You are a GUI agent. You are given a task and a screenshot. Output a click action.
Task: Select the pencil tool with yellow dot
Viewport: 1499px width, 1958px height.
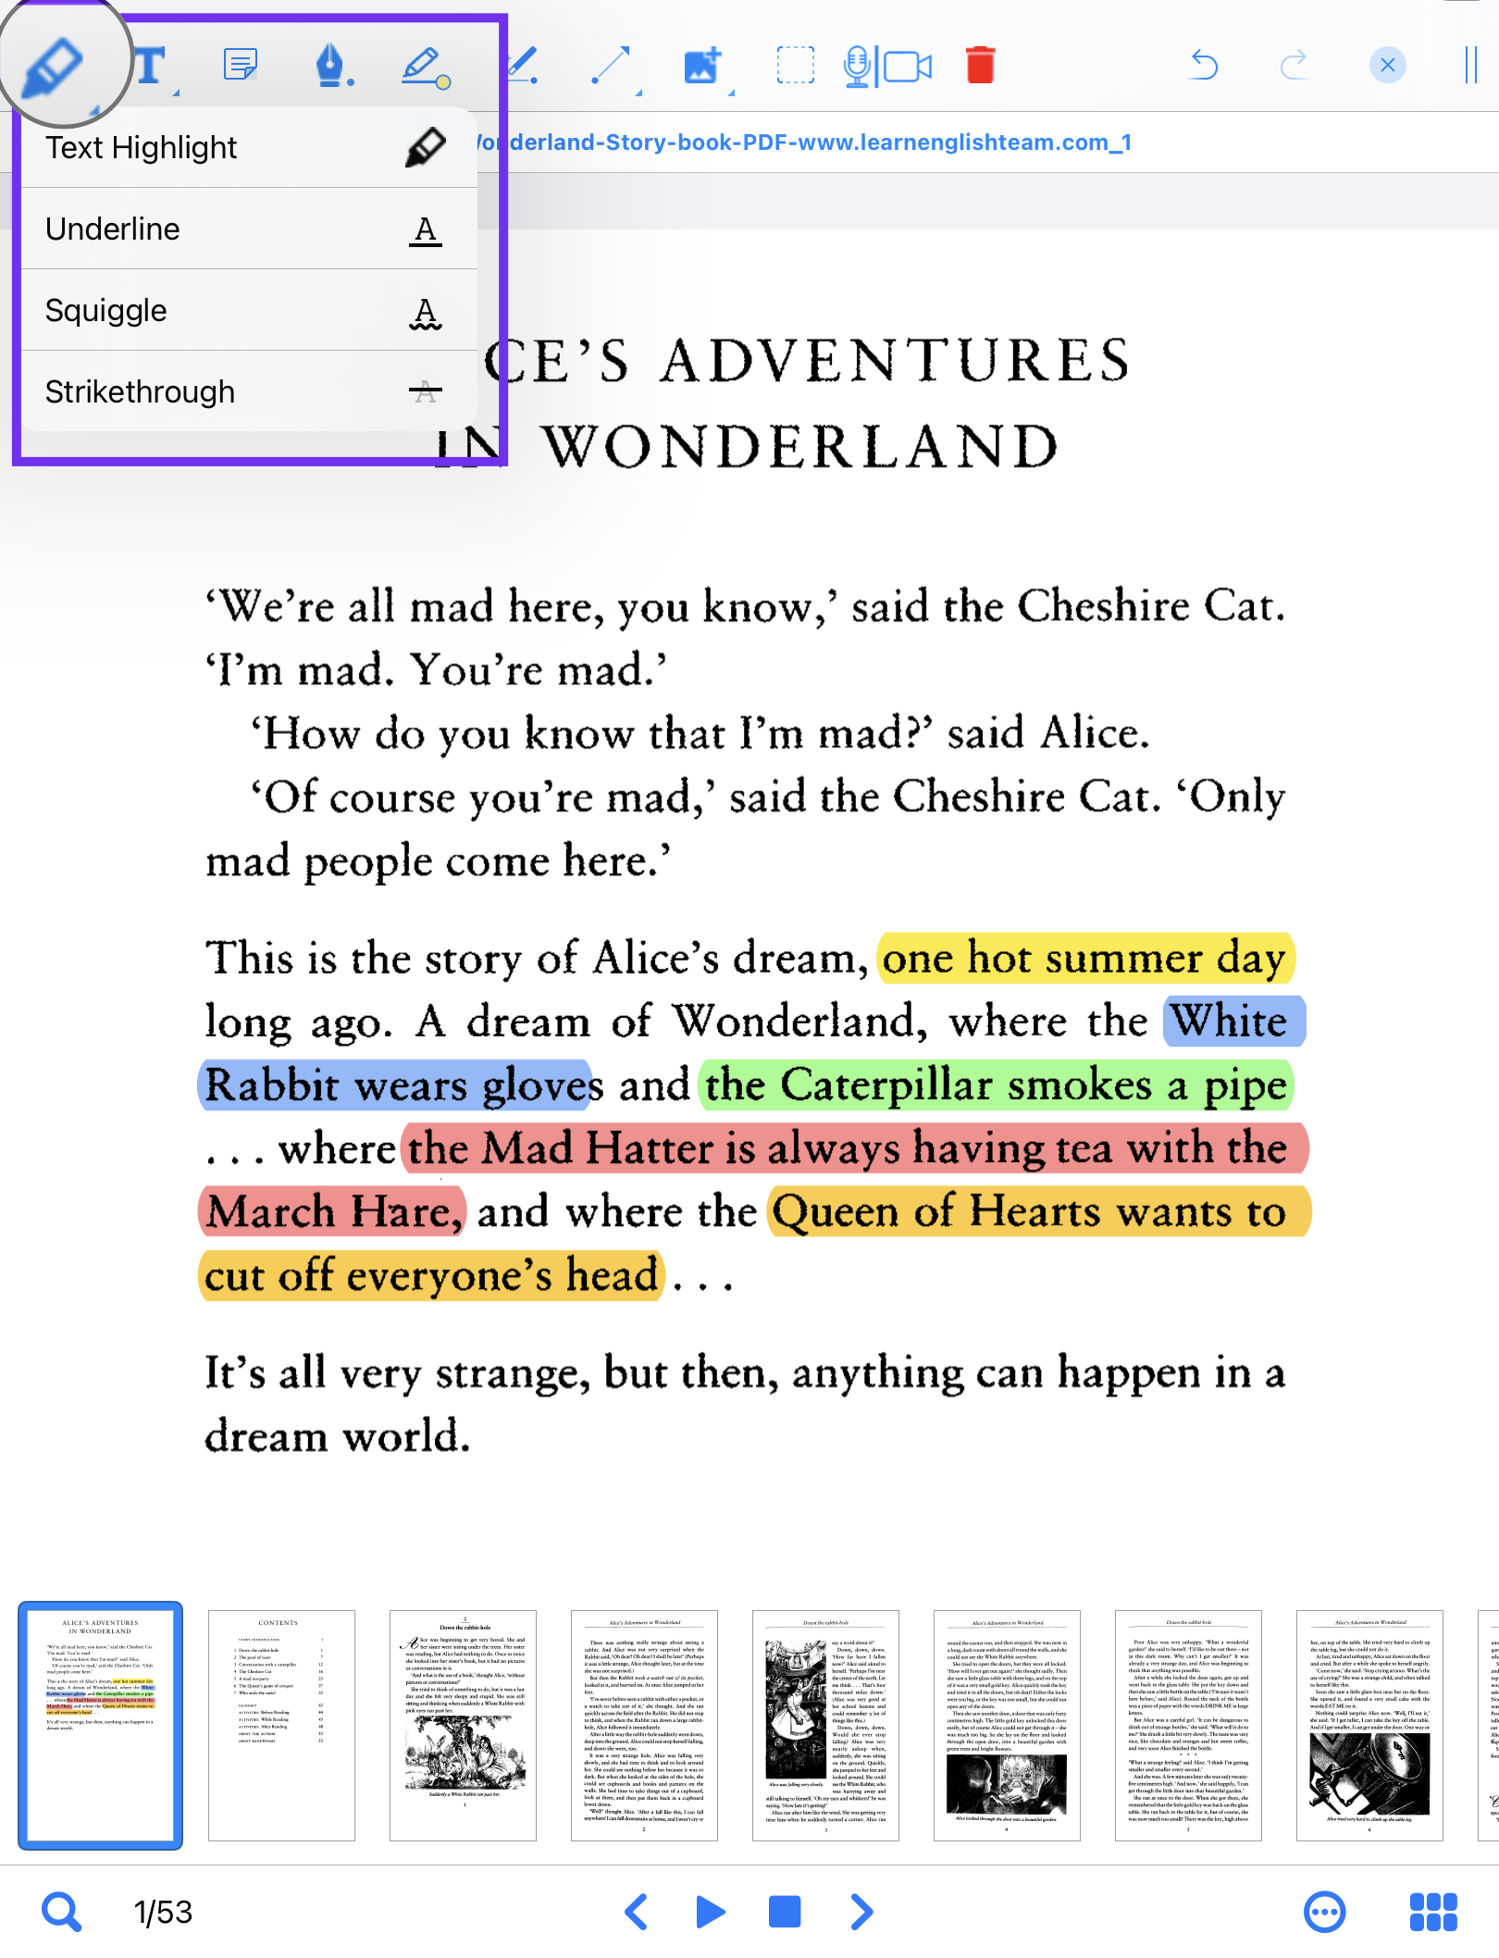coord(425,67)
